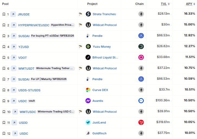This screenshot has height=139, width=197.
Task: Open the Goldfinch project link
Action: pos(99,133)
